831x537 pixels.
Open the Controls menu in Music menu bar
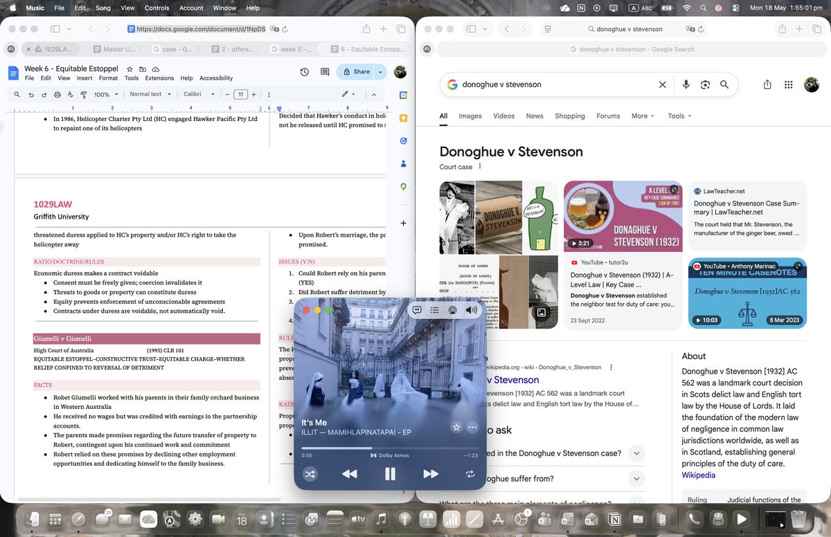tap(157, 8)
